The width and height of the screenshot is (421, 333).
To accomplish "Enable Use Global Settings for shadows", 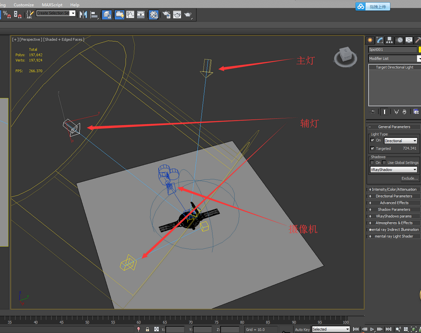I will click(384, 163).
